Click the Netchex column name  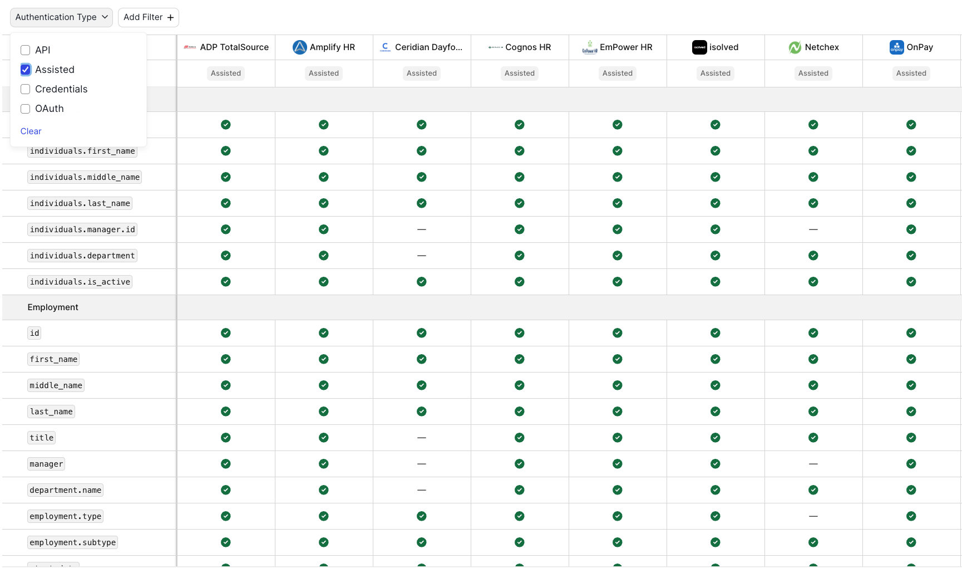[822, 47]
